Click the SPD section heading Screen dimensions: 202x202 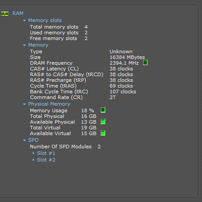tap(34, 140)
